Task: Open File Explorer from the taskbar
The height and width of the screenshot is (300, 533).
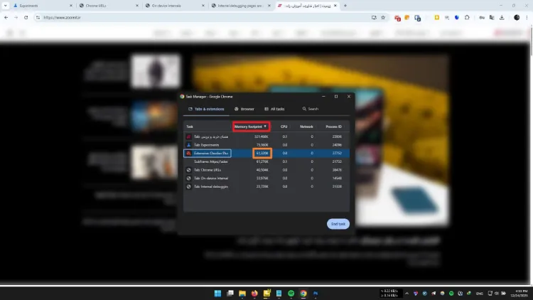Action: [x=242, y=293]
